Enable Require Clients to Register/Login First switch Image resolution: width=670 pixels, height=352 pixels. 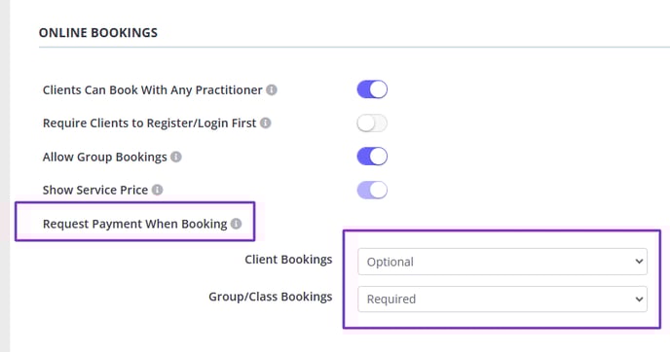pyautogui.click(x=372, y=123)
